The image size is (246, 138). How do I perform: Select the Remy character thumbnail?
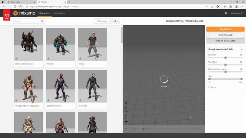pyautogui.click(x=92, y=44)
